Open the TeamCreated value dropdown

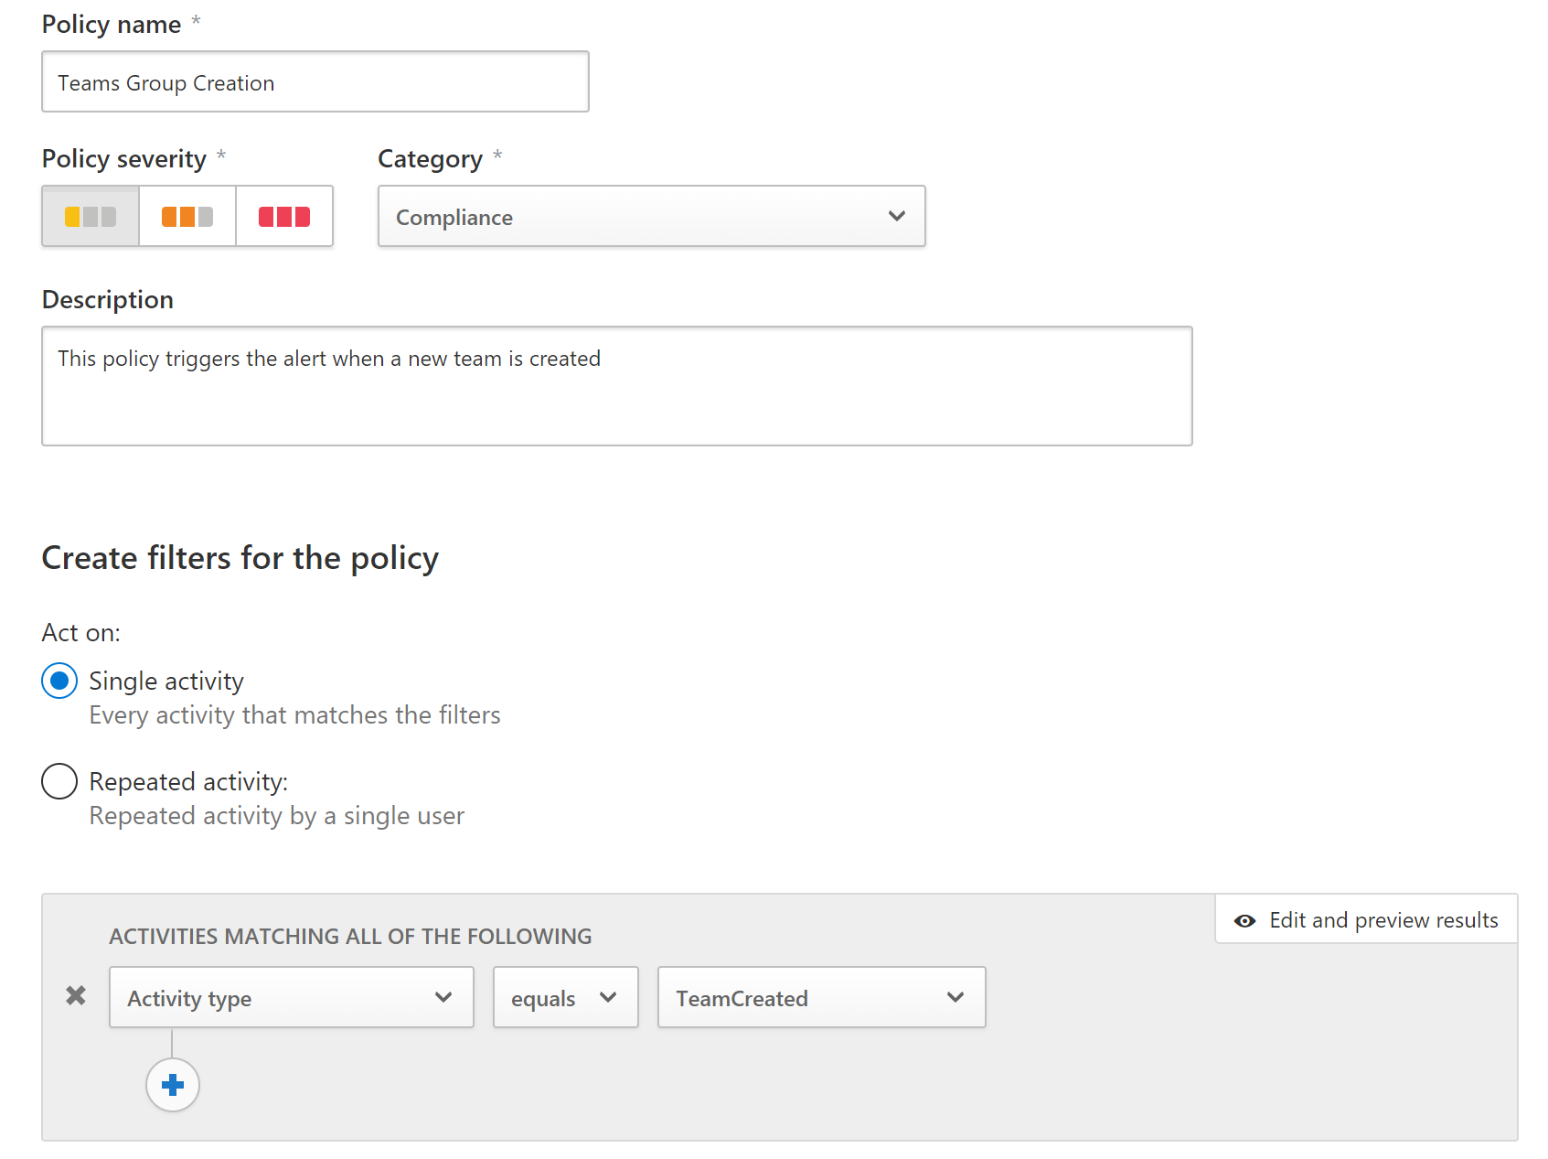(x=821, y=998)
